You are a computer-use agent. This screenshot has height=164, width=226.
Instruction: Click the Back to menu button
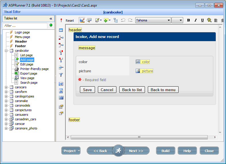coord(163,90)
